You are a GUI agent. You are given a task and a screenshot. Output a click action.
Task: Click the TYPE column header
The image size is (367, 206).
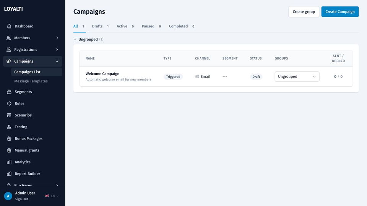click(x=167, y=58)
